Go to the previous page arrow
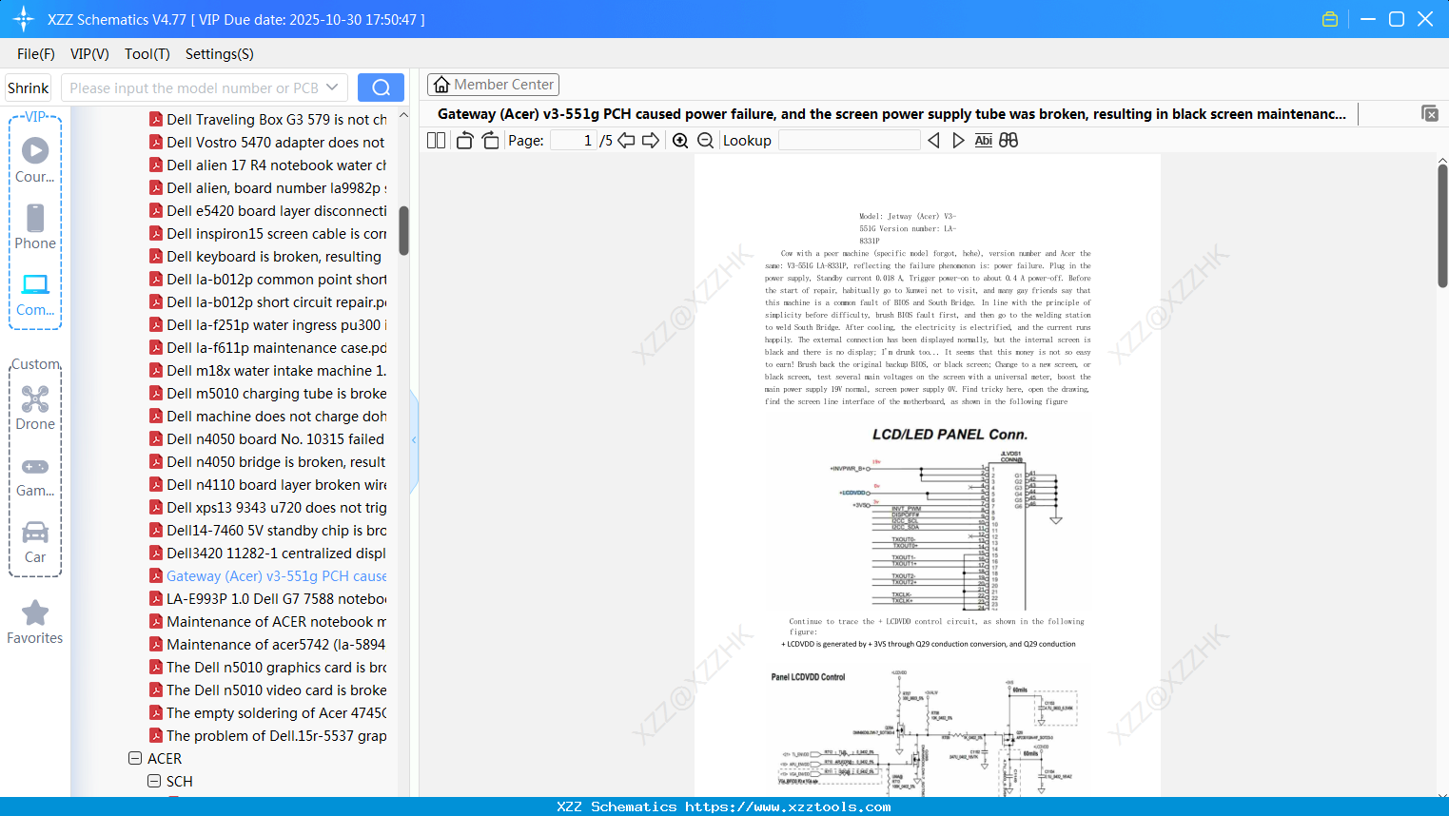Viewport: 1449px width, 816px height. coord(626,140)
